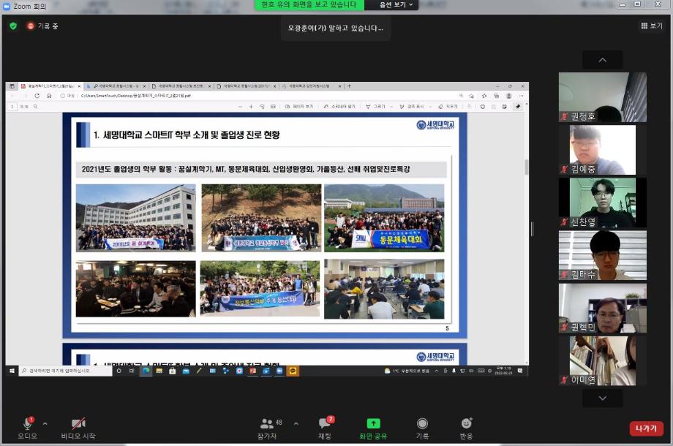Screen dimensions: 673x446
Task: Expand the arrow next to 참가자
Action: pyautogui.click(x=296, y=423)
